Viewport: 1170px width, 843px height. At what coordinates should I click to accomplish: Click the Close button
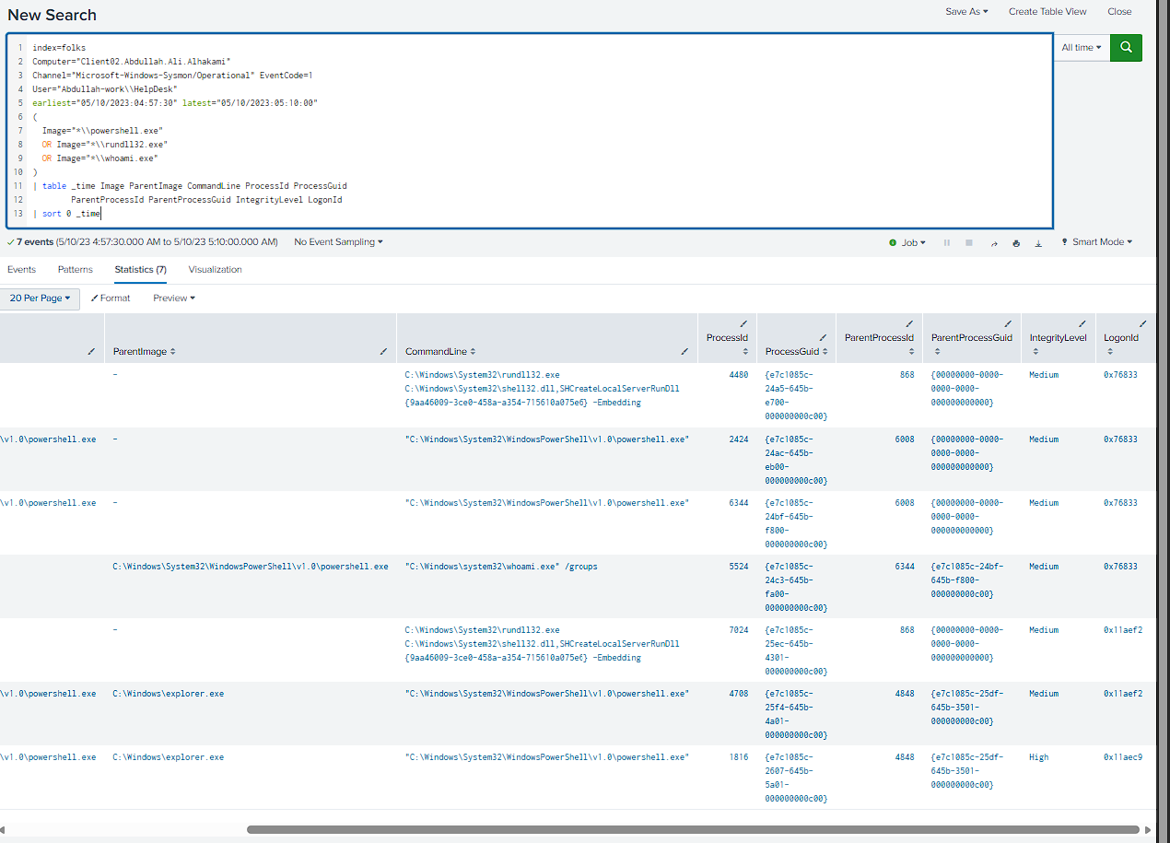(x=1119, y=12)
